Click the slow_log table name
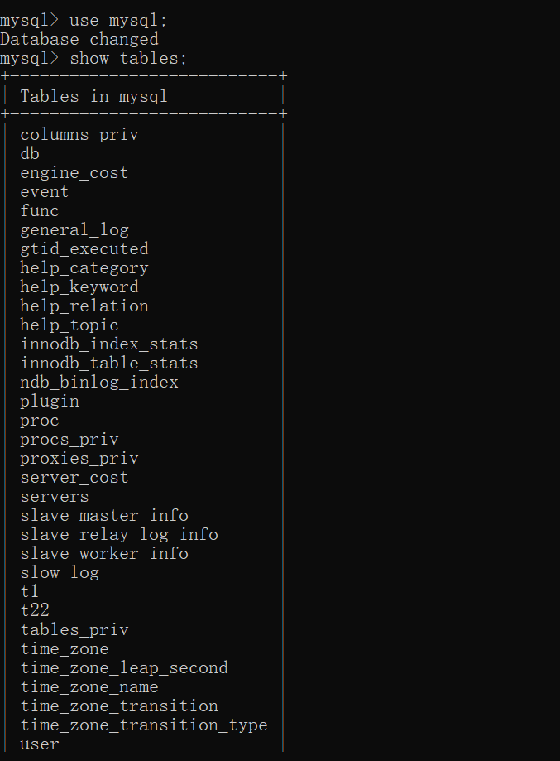The image size is (560, 761). (59, 572)
